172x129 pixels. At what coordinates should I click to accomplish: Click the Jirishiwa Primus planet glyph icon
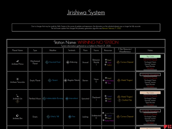(18, 61)
